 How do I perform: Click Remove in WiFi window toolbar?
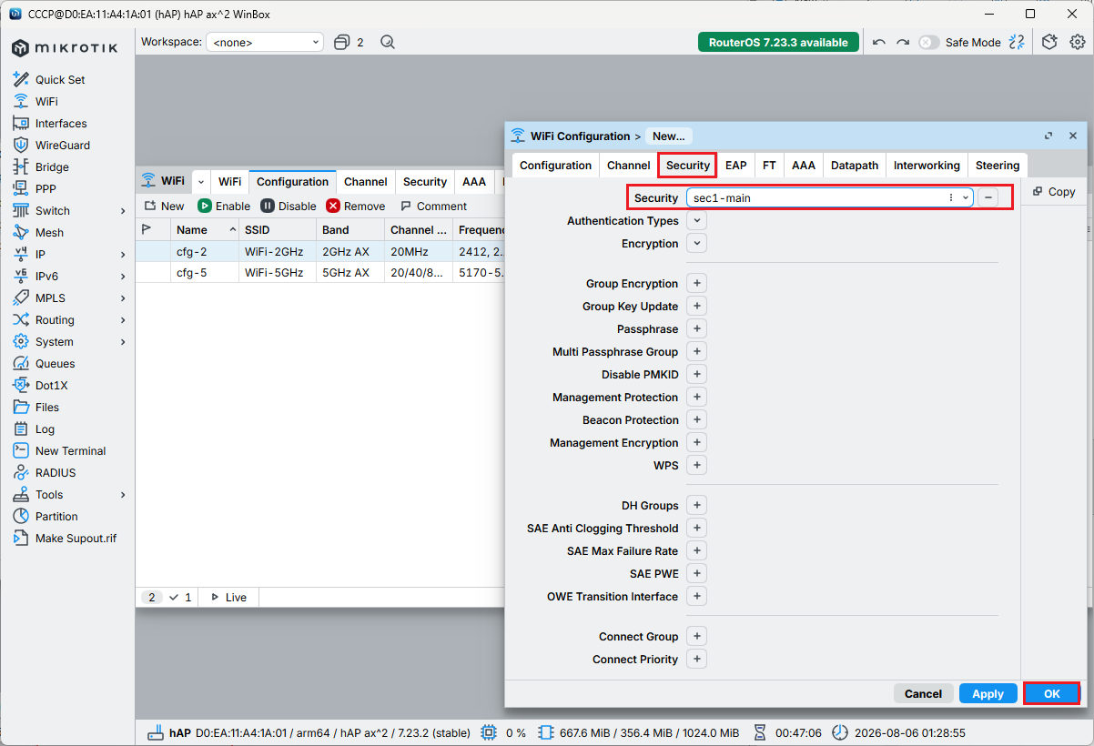pyautogui.click(x=356, y=207)
